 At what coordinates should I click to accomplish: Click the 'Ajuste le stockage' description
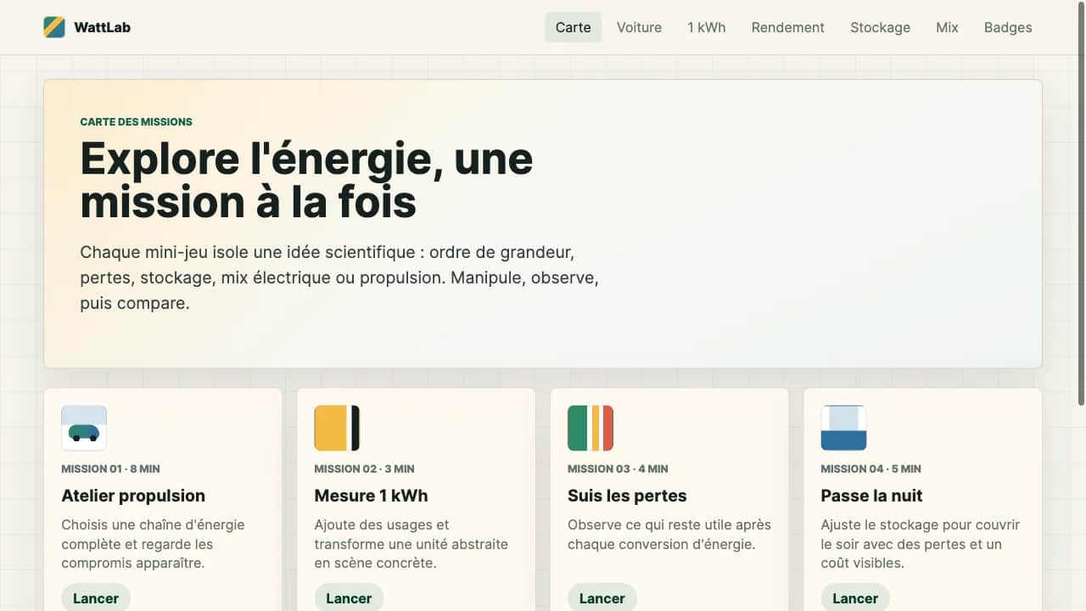(x=921, y=544)
